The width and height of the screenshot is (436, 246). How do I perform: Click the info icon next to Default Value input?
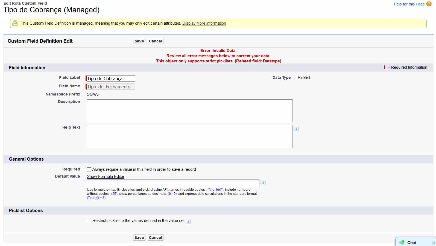click(x=263, y=183)
